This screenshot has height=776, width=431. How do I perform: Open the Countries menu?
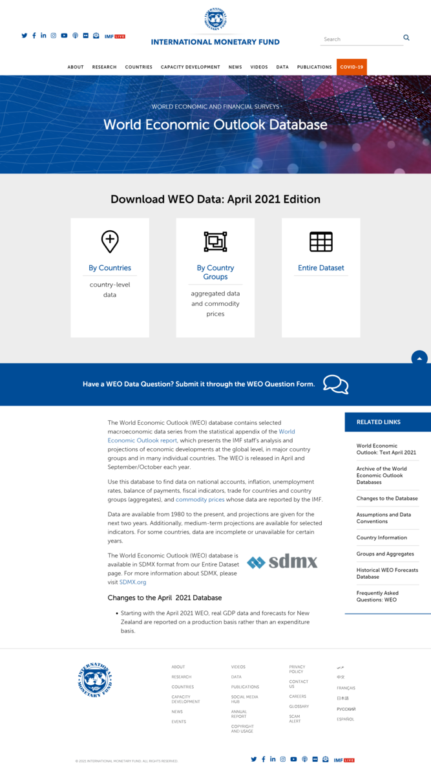(x=139, y=67)
